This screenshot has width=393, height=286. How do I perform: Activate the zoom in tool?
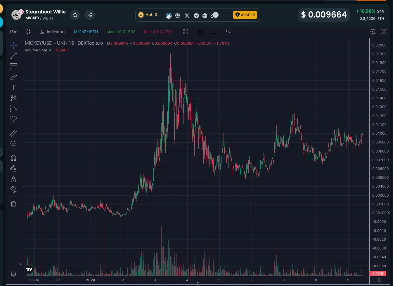tap(13, 144)
